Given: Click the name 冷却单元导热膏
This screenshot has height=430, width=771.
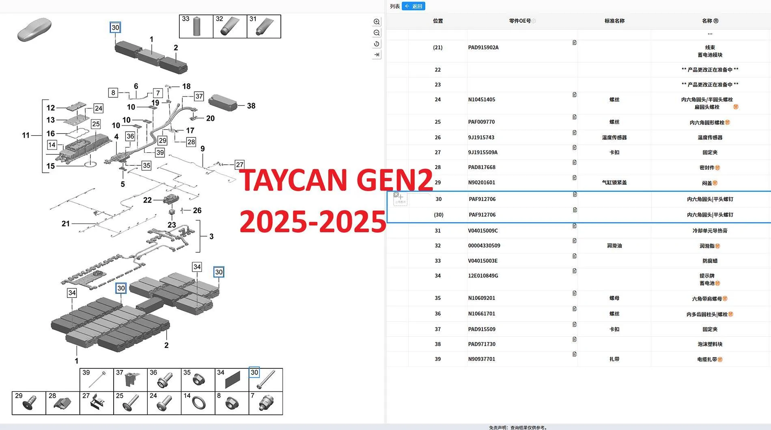Looking at the screenshot, I should point(710,231).
